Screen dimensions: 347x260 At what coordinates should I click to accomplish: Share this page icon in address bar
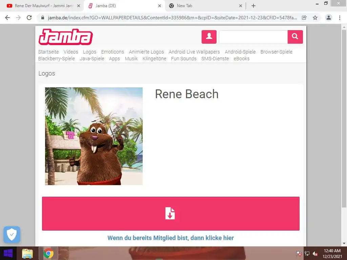coord(304,18)
